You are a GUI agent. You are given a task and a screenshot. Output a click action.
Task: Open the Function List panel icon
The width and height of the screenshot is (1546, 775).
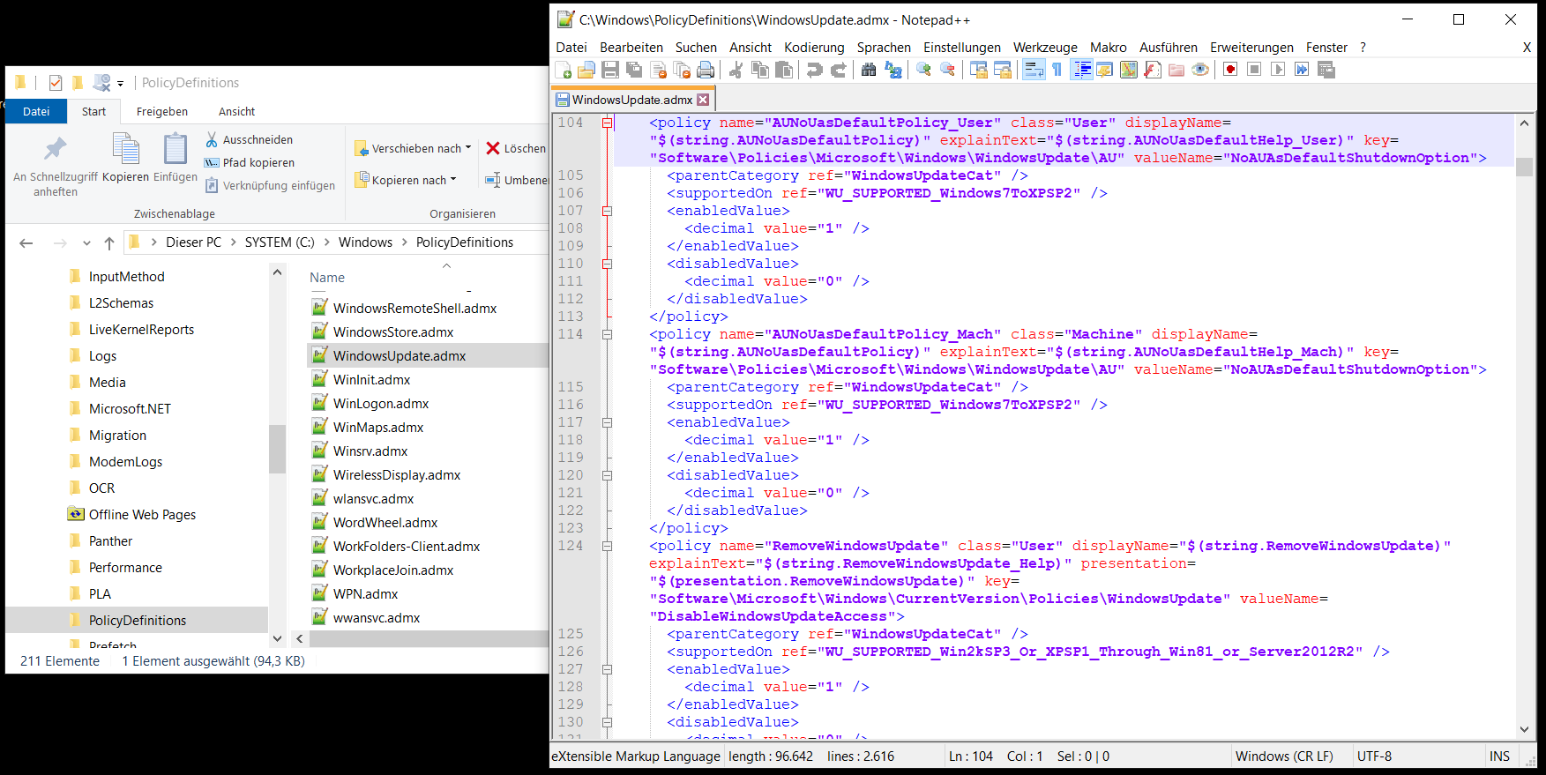tap(1152, 70)
